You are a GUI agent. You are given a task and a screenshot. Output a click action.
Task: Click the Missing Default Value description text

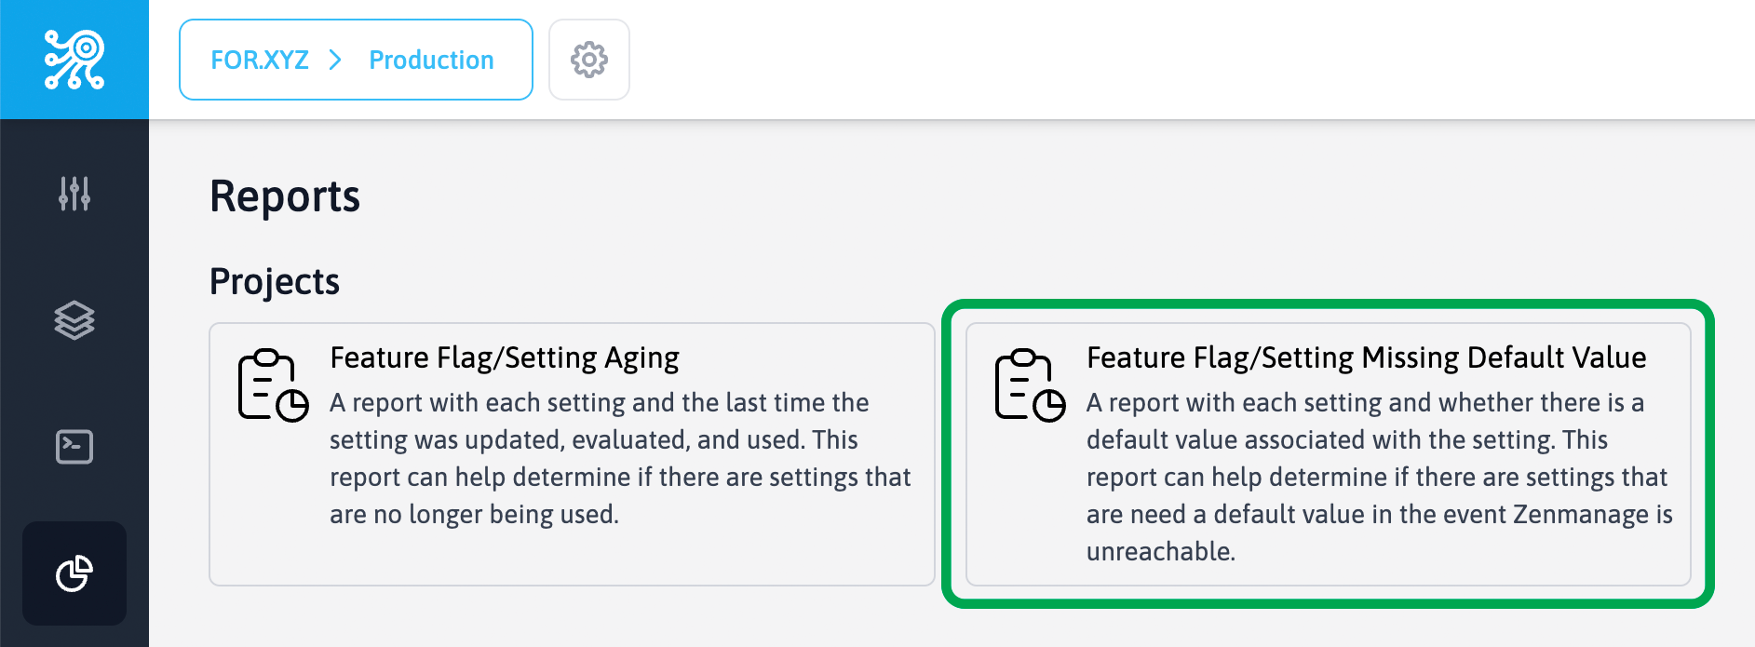click(1380, 477)
